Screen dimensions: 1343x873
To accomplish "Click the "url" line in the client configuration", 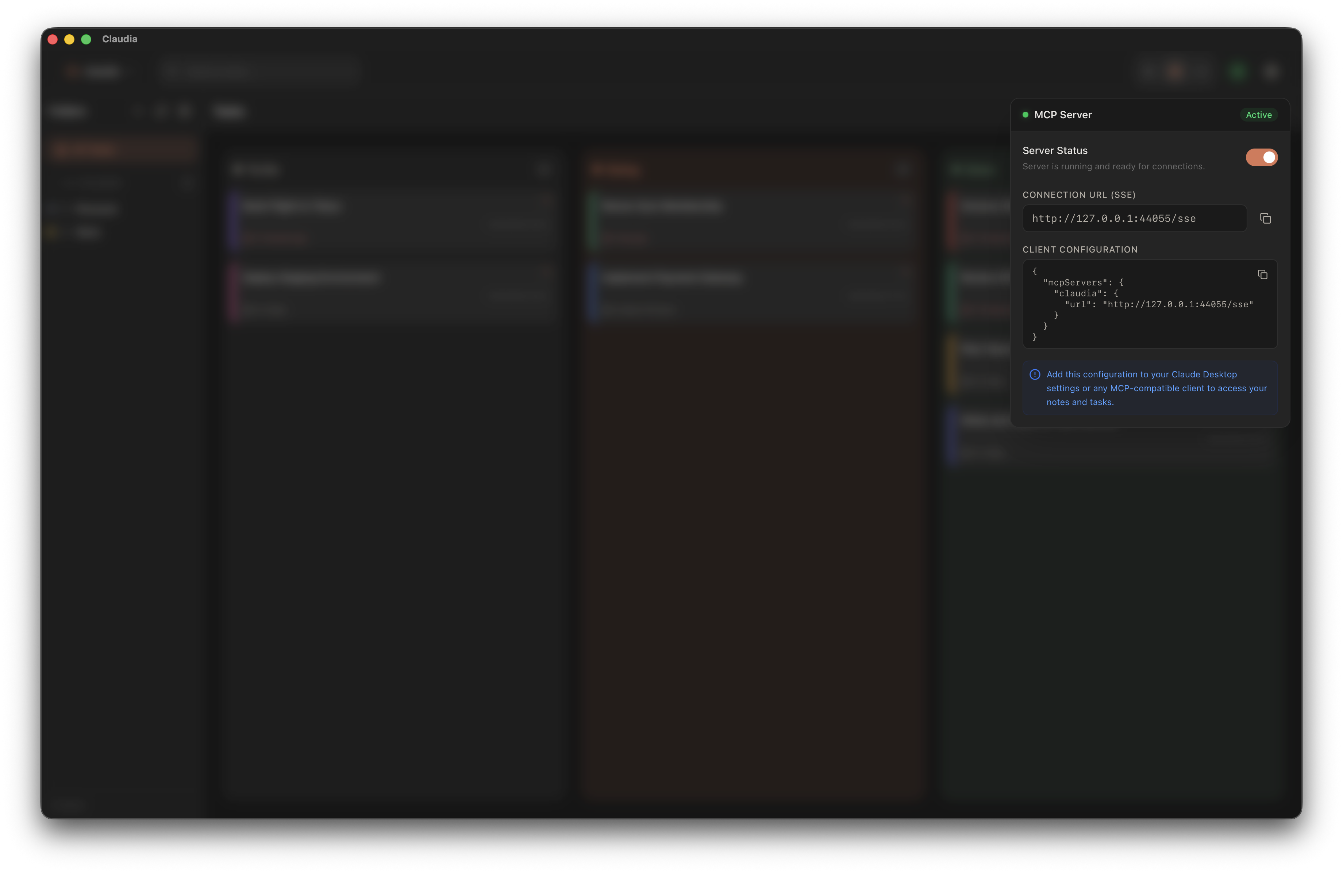I will click(1158, 304).
